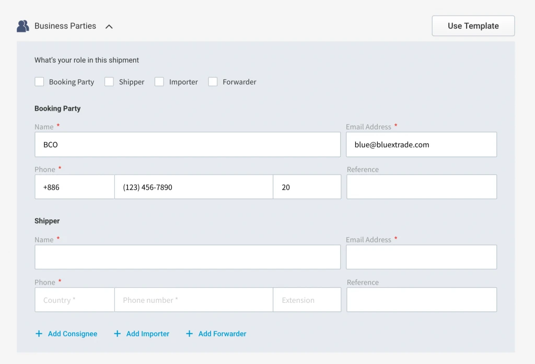The width and height of the screenshot is (535, 364).
Task: Edit the Booking Party email blue@bluextrade.com
Action: point(421,145)
